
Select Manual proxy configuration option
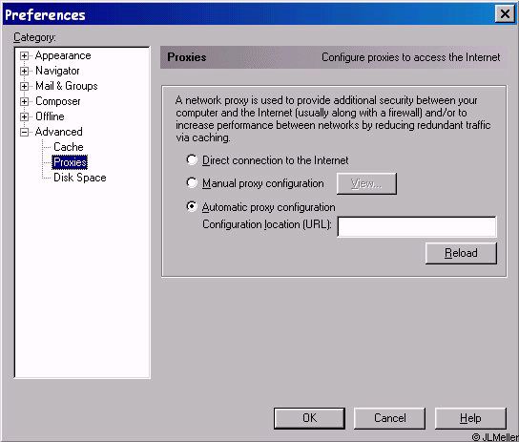tap(192, 182)
